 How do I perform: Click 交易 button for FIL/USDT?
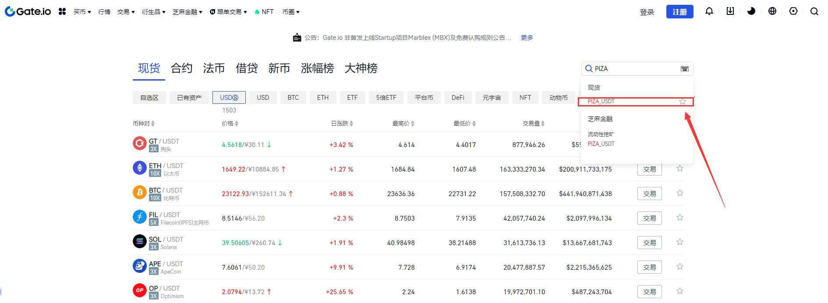[649, 218]
